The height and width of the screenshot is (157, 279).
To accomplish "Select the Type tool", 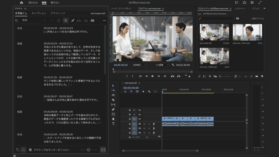I will 113,123.
